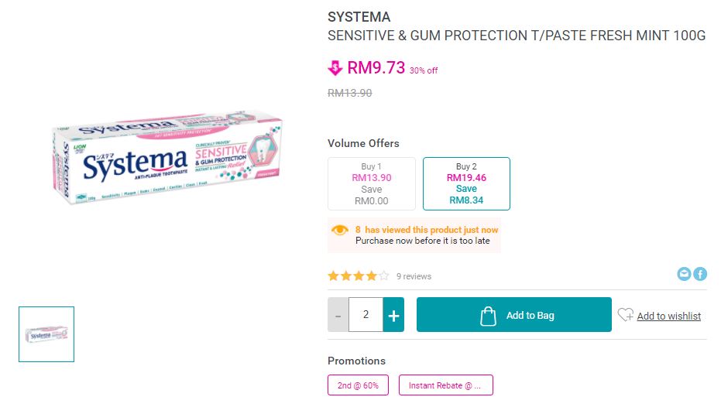Click the quantity input field
This screenshot has width=721, height=414.
[x=366, y=315]
